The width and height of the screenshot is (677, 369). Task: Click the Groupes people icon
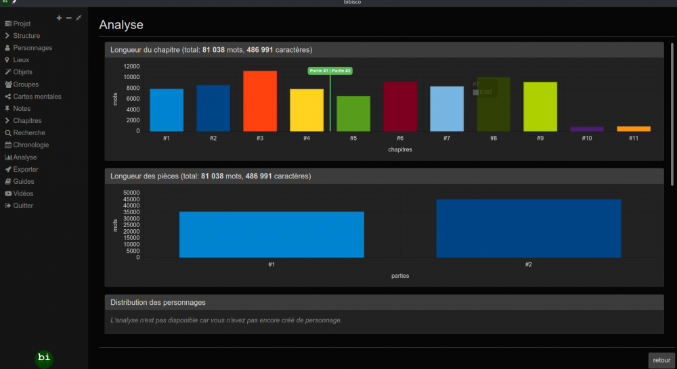[8, 84]
